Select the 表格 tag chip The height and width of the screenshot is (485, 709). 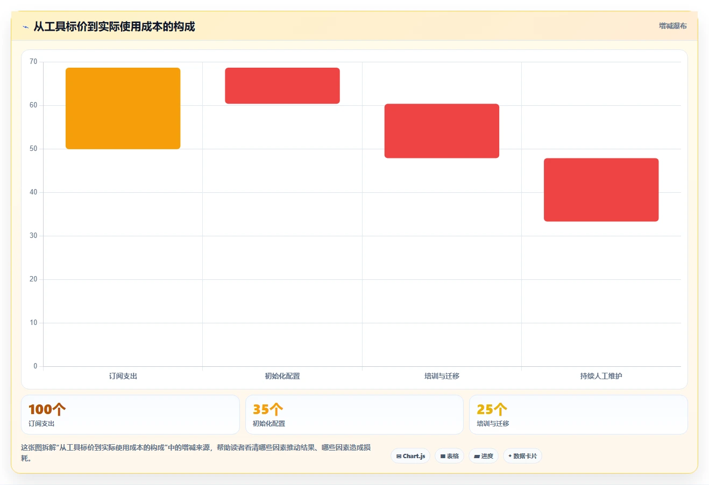pos(449,456)
